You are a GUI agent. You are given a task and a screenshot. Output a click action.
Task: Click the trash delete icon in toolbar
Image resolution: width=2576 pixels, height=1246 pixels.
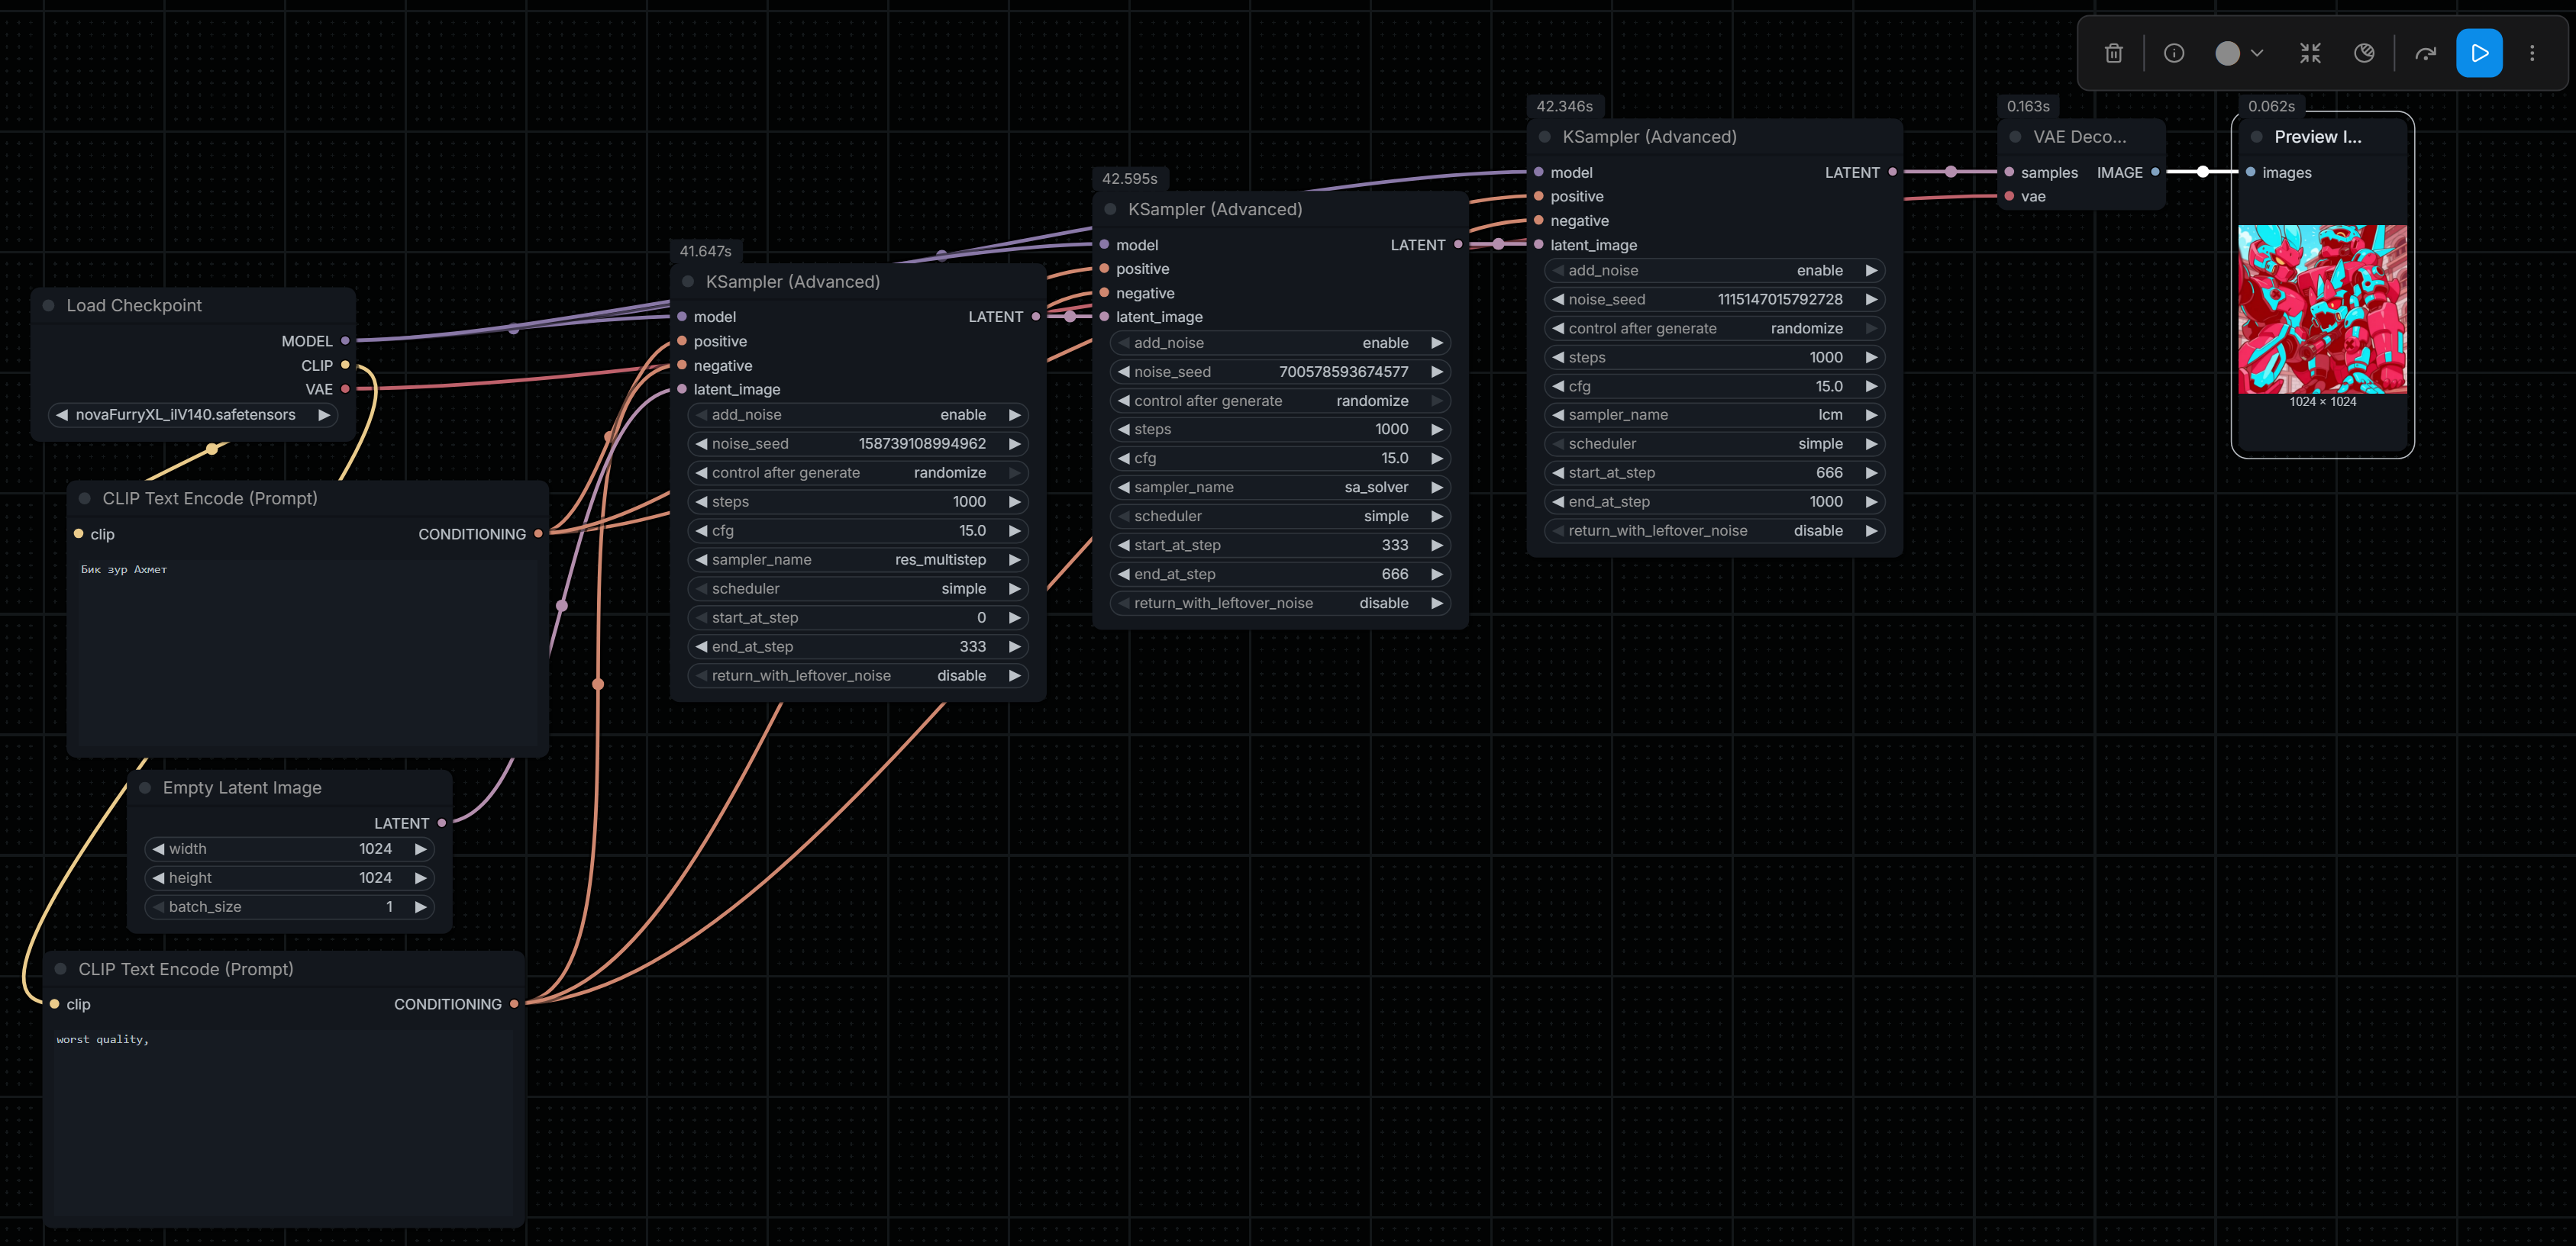(x=2113, y=53)
